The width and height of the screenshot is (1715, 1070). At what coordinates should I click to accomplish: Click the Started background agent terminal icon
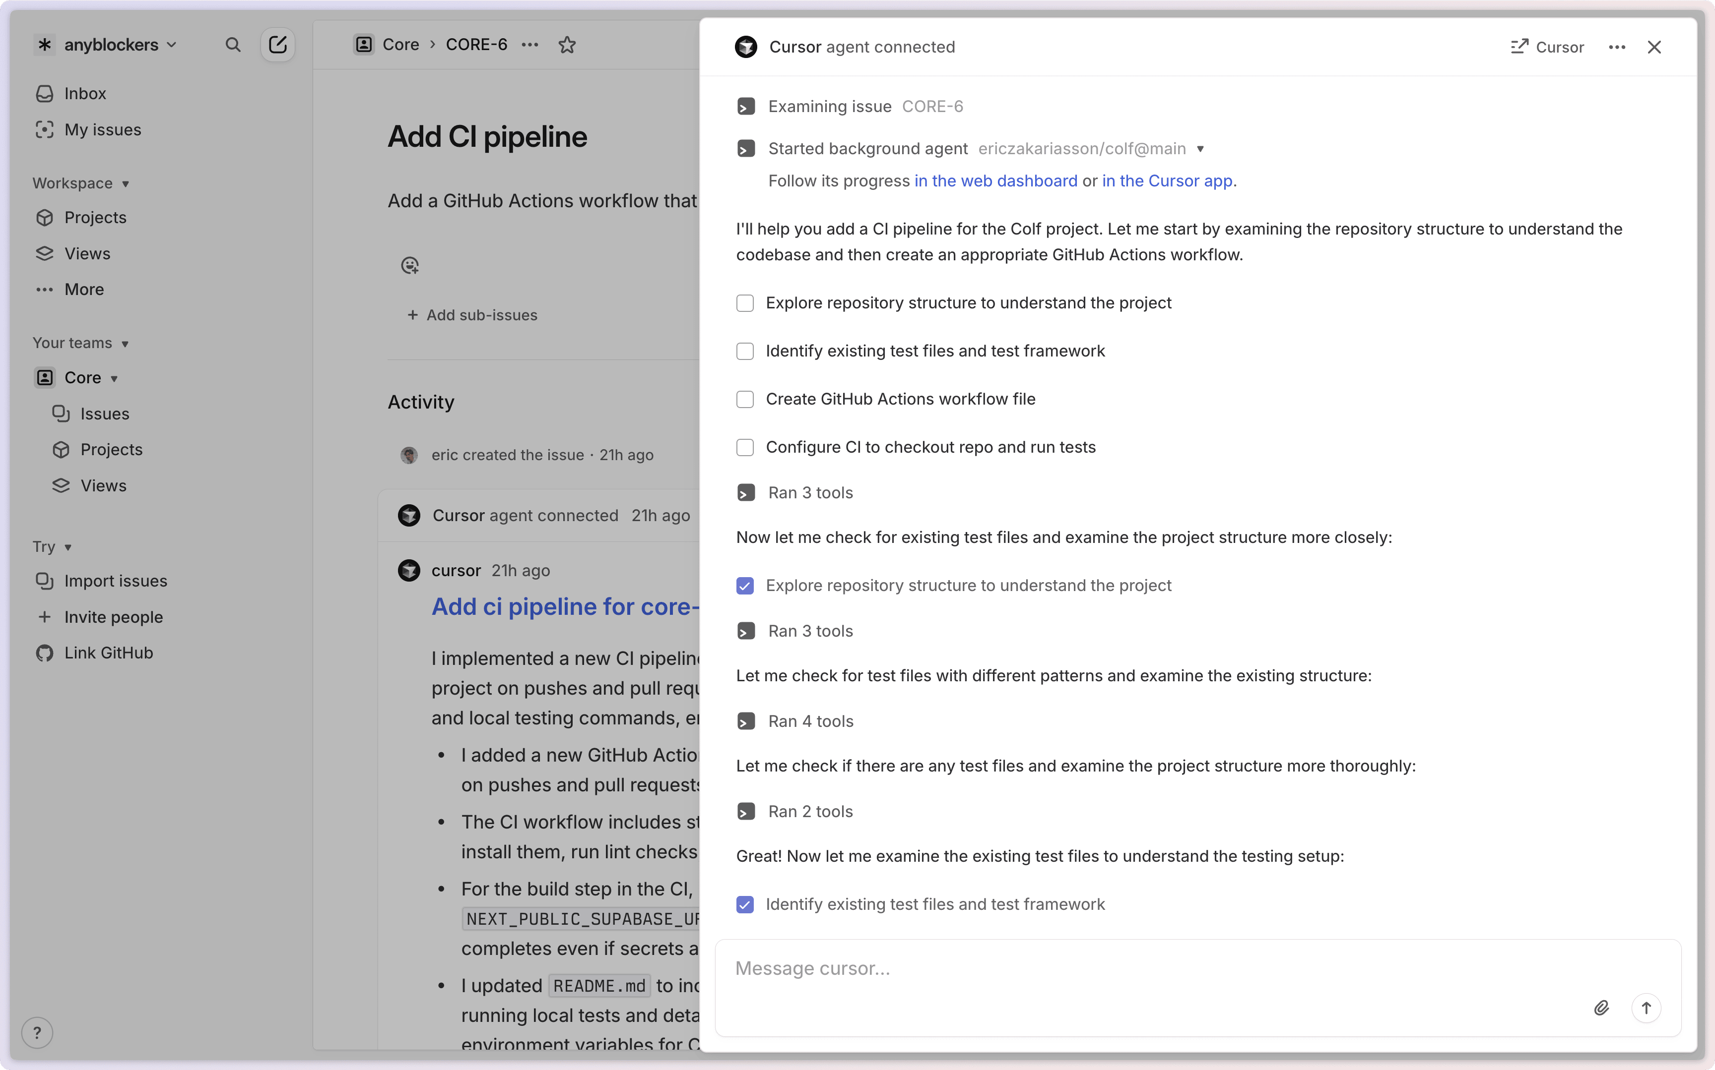(746, 149)
